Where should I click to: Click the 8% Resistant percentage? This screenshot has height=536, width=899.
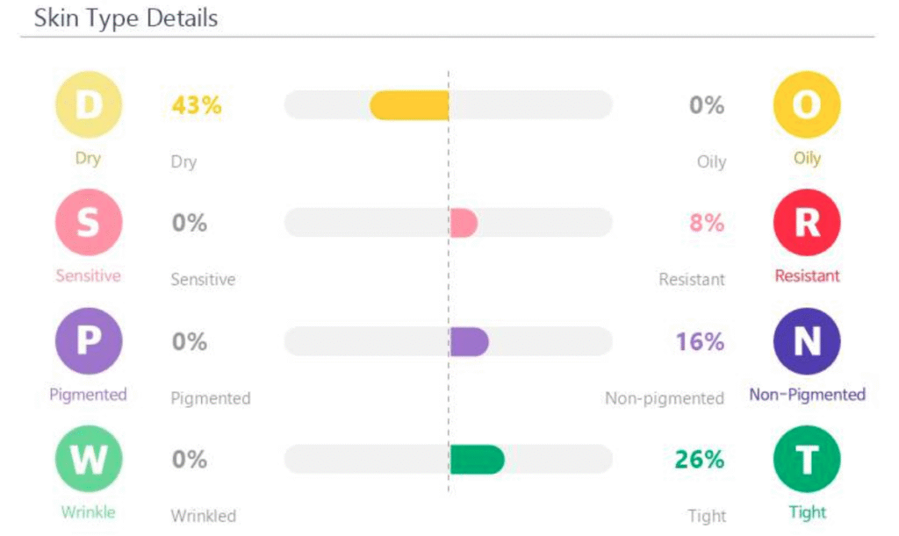tap(707, 224)
